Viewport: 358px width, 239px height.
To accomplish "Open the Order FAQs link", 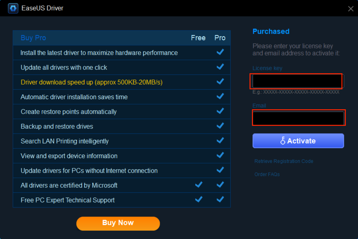I will [267, 174].
